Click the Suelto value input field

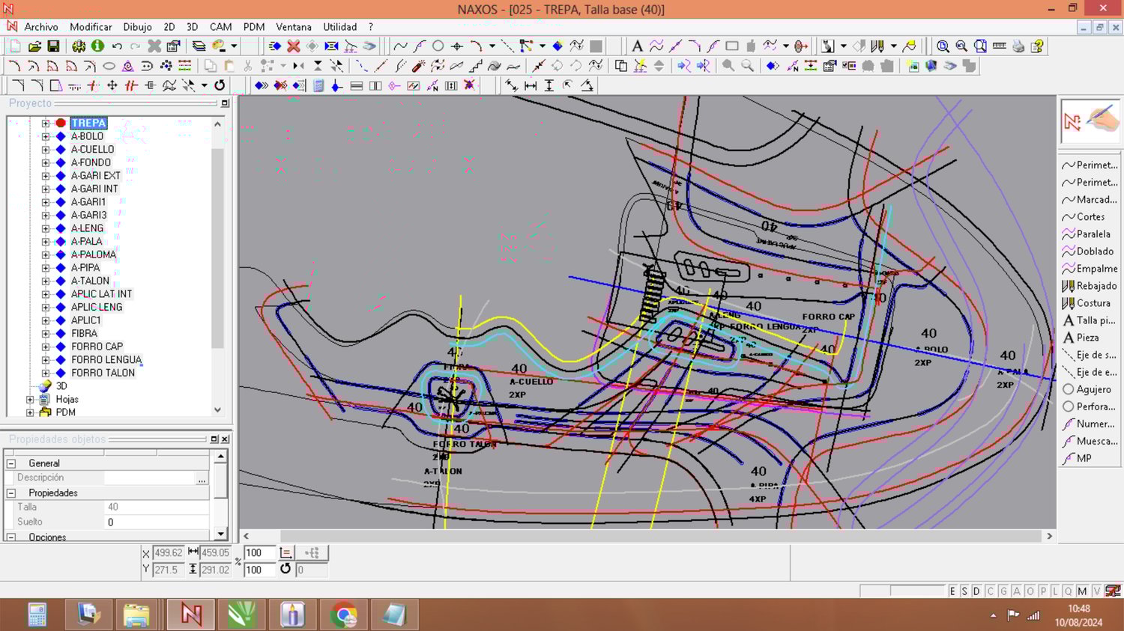coord(156,522)
